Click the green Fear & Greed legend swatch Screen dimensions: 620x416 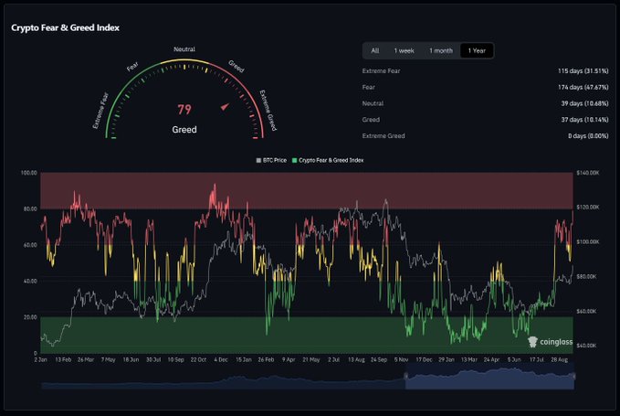[294, 160]
